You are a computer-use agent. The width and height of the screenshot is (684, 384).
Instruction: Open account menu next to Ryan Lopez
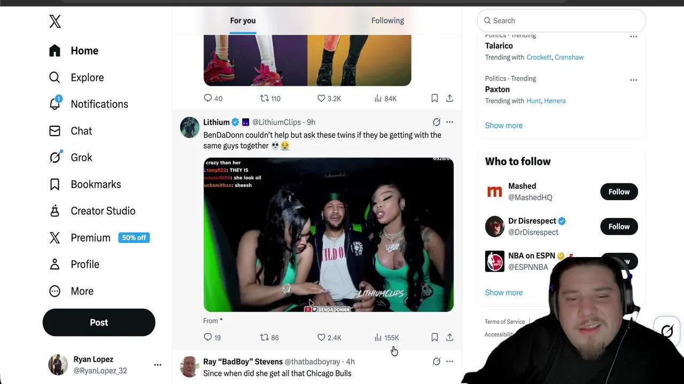point(158,365)
